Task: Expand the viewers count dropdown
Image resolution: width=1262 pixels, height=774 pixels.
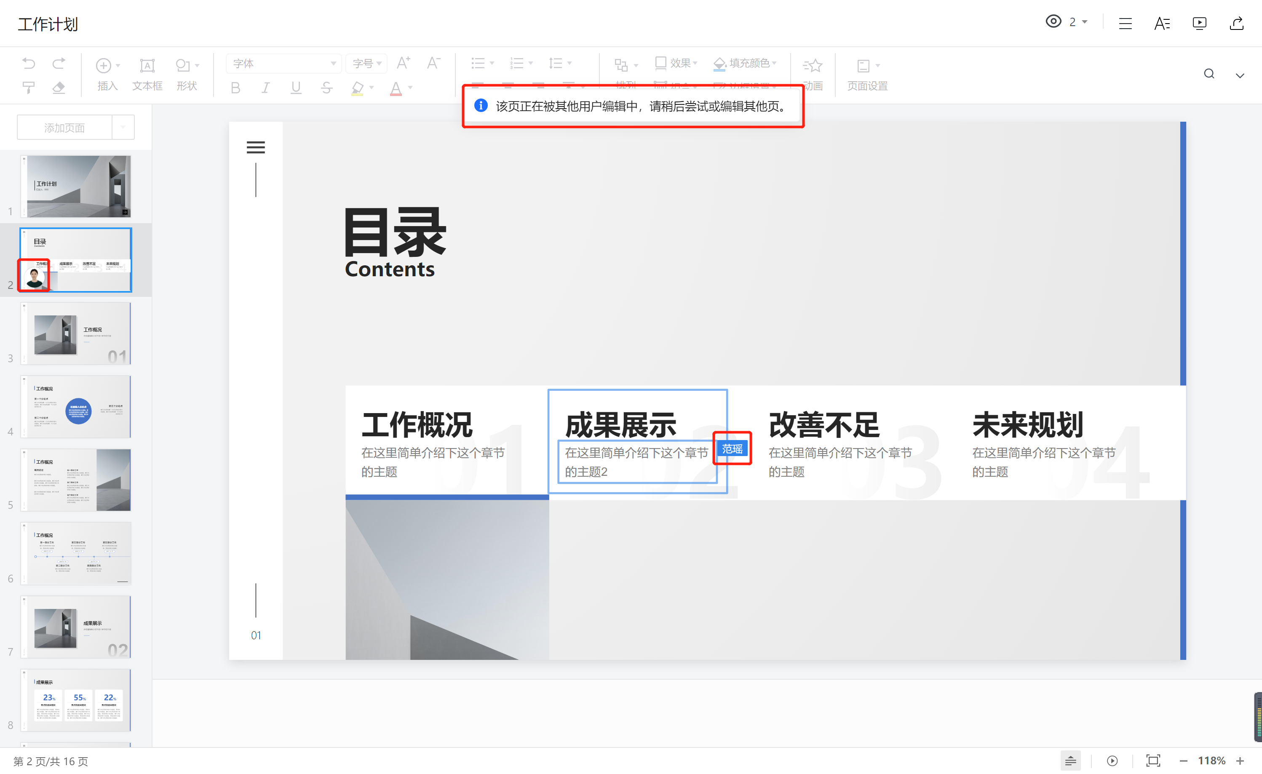Action: point(1084,22)
